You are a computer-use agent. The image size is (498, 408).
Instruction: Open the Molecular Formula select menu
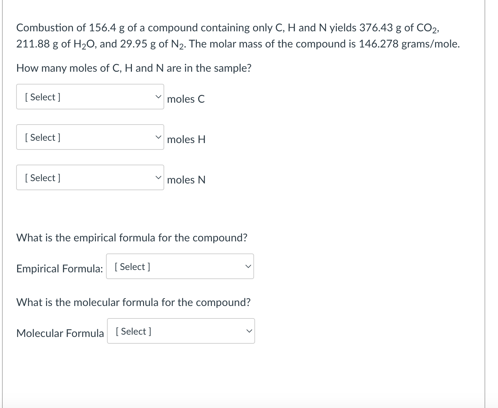pyautogui.click(x=181, y=331)
